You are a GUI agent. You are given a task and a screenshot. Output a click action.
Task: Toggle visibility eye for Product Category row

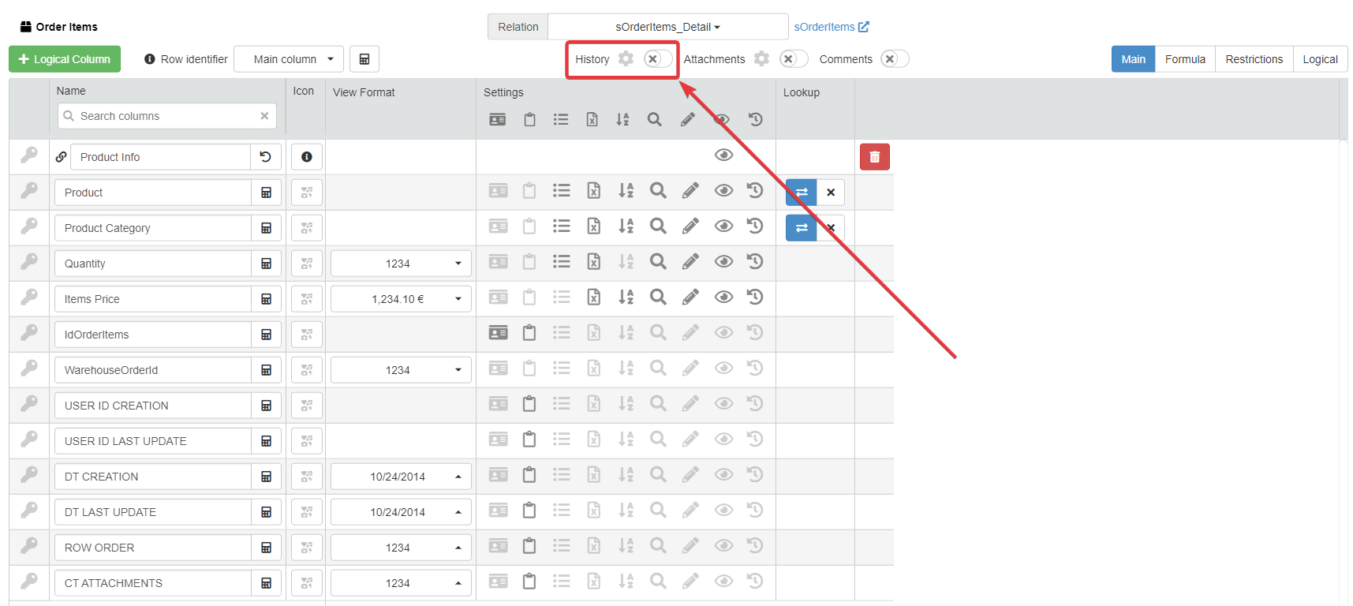(x=723, y=226)
